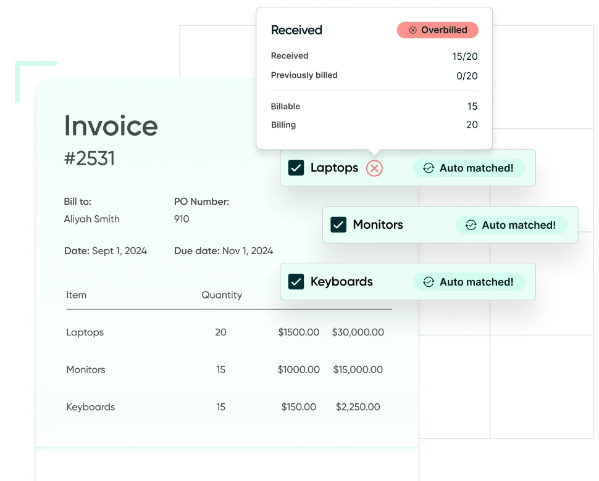The width and height of the screenshot is (599, 481).
Task: Click the Overbilled status badge
Action: click(437, 30)
